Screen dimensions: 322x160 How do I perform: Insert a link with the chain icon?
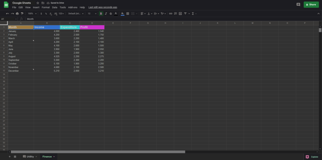(x=171, y=13)
